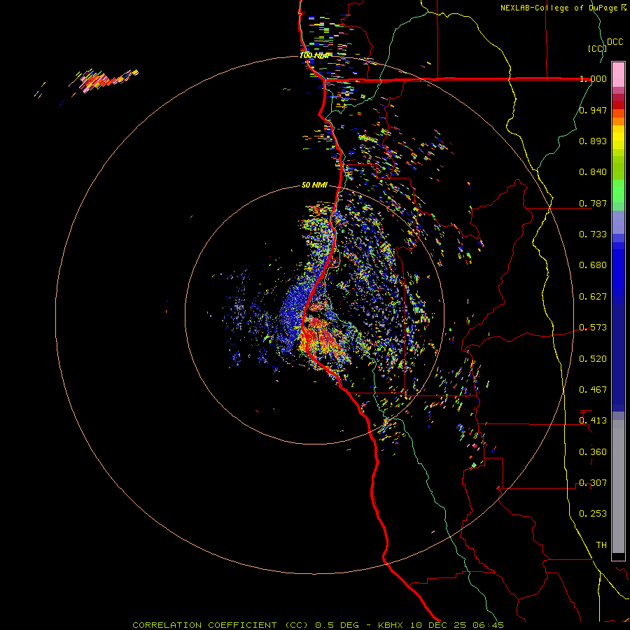This screenshot has height=630, width=630.
Task: Select the 0.893 legend value
Action: click(x=593, y=141)
